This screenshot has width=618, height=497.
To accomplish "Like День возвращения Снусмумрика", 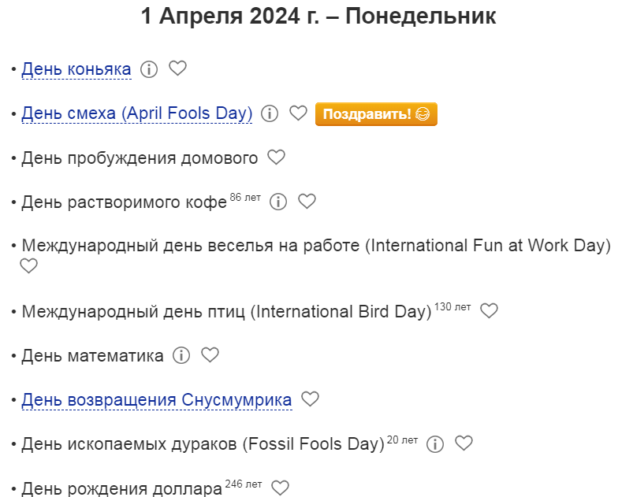I will pos(311,399).
